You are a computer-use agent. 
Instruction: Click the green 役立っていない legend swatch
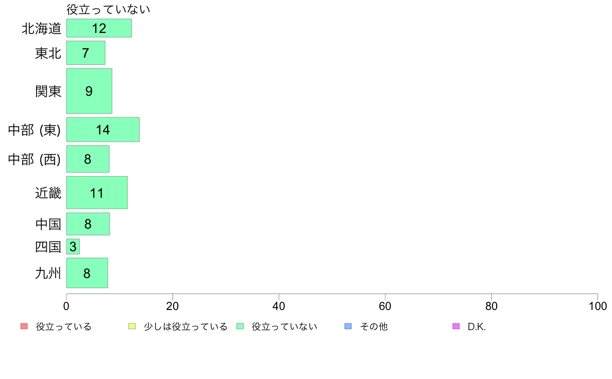(x=240, y=326)
